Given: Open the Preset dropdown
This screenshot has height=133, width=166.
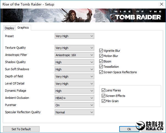Looking at the screenshot, I should (74, 36).
